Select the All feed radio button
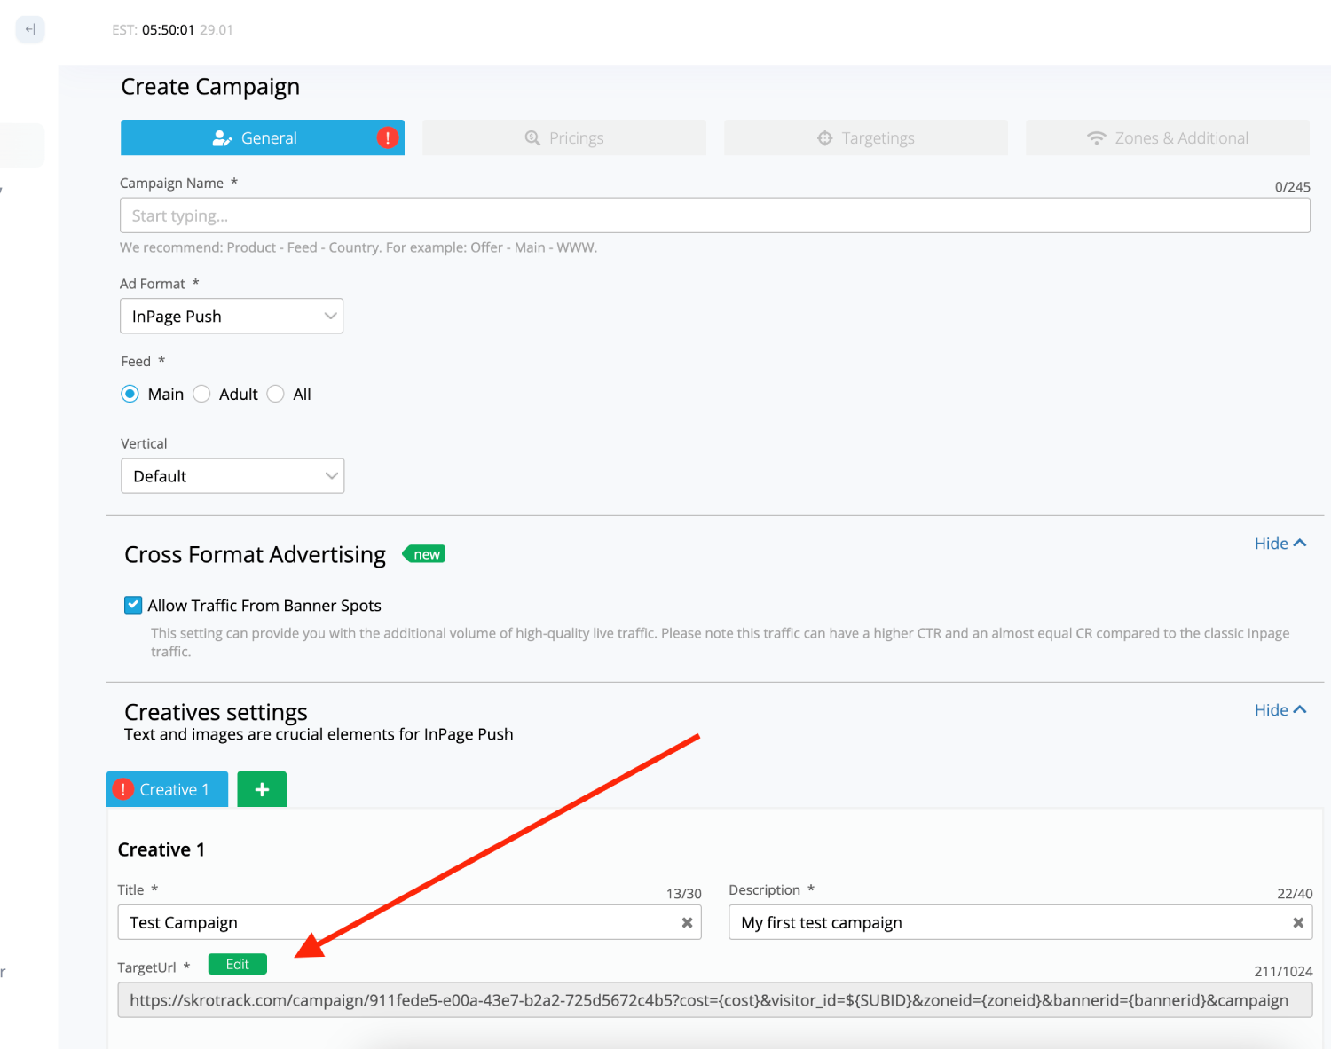Screen dimensions: 1331x1049 tap(276, 394)
